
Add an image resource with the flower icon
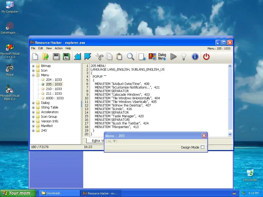(152, 57)
